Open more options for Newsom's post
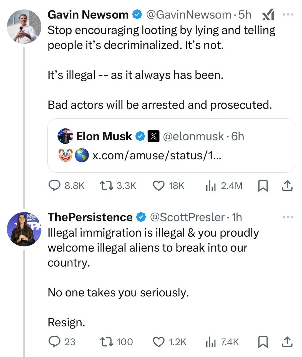This screenshot has height=357, width=302. (288, 15)
